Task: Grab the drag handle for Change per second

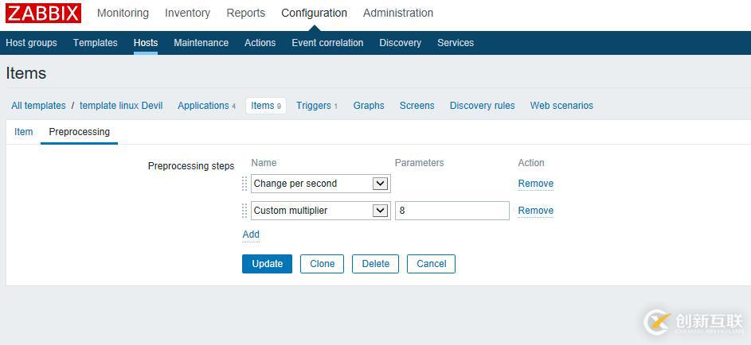Action: [x=244, y=184]
